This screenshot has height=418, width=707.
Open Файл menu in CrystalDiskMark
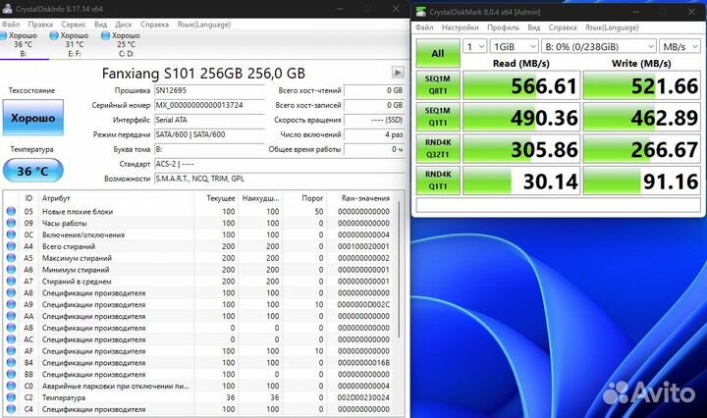point(424,27)
